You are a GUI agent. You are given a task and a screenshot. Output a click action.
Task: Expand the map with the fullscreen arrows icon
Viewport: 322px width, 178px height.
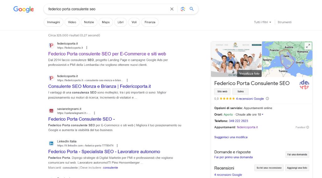308,46
